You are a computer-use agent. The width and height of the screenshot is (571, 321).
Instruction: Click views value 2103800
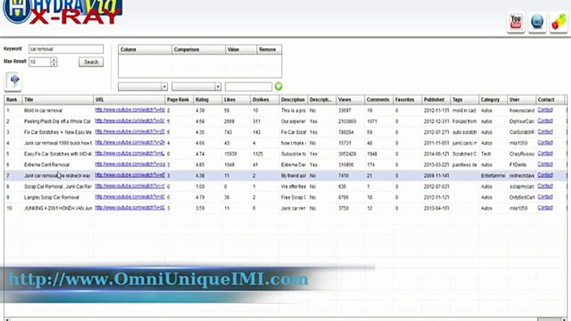click(x=347, y=121)
